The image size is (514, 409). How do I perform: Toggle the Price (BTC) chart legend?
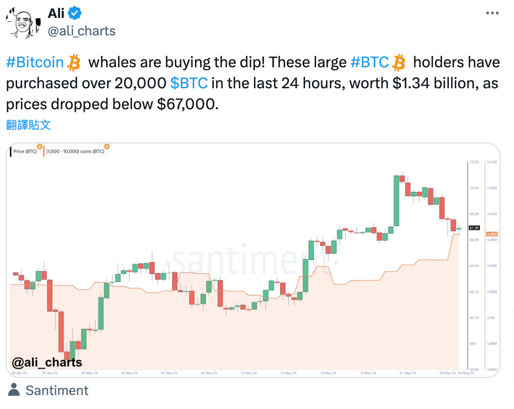pos(25,152)
